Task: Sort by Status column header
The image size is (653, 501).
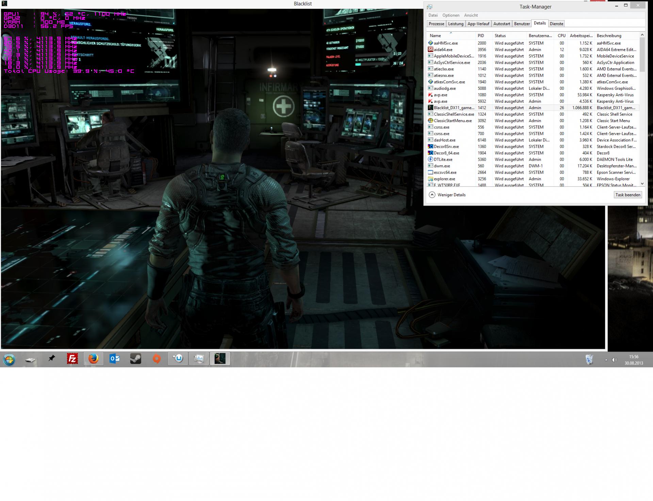Action: 509,36
